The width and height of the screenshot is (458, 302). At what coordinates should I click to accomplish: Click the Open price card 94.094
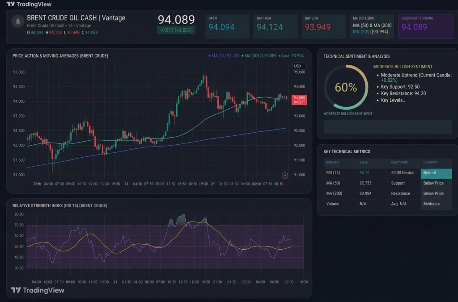click(227, 26)
